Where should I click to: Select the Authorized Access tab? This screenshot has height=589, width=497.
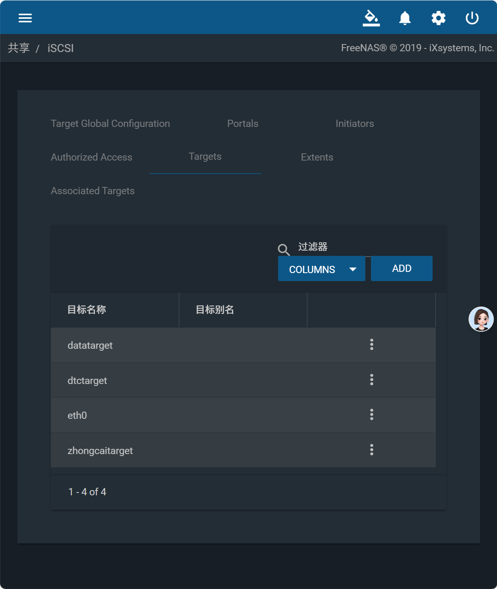click(92, 157)
